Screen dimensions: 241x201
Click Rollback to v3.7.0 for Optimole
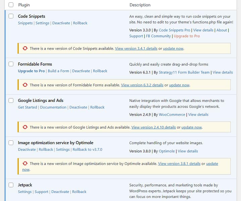point(87,149)
